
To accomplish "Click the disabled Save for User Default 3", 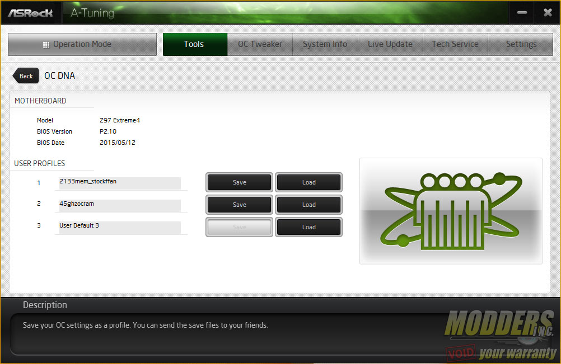I will (x=240, y=227).
